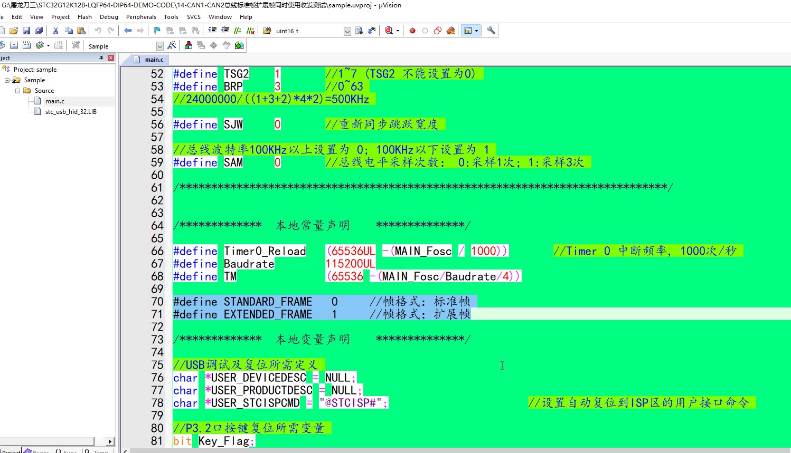
Task: Open the Sample target selection dropdown
Action: (160, 46)
